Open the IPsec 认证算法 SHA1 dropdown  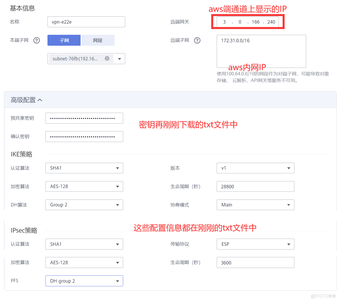[84, 244]
